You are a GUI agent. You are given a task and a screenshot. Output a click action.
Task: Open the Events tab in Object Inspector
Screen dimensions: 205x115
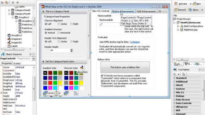coord(17,64)
